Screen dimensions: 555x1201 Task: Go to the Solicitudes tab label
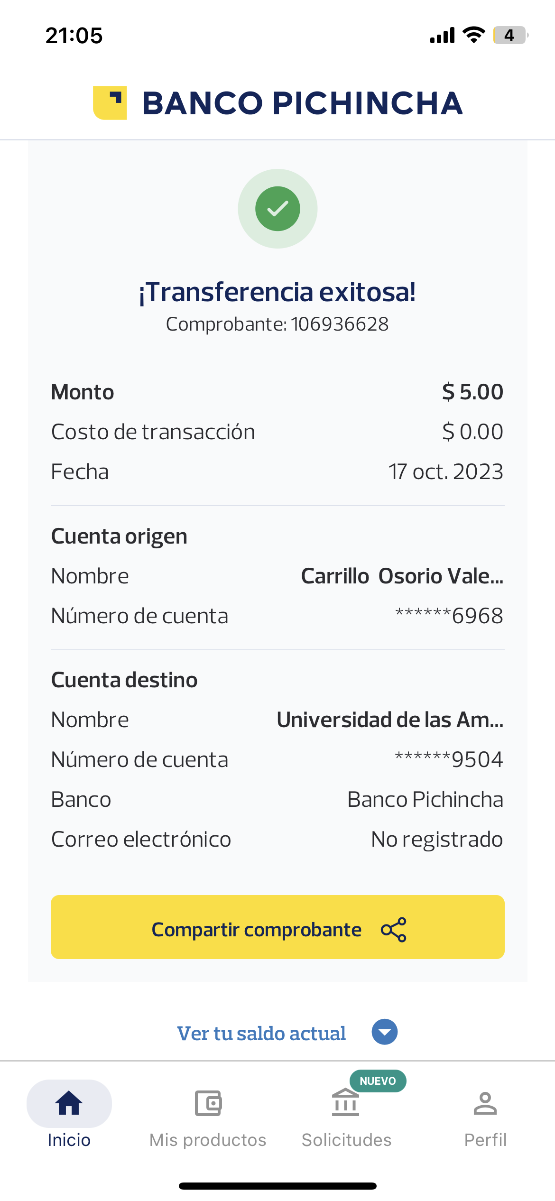[x=346, y=1139]
